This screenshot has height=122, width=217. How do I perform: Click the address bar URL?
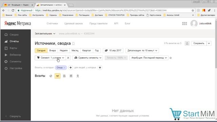[101, 11]
